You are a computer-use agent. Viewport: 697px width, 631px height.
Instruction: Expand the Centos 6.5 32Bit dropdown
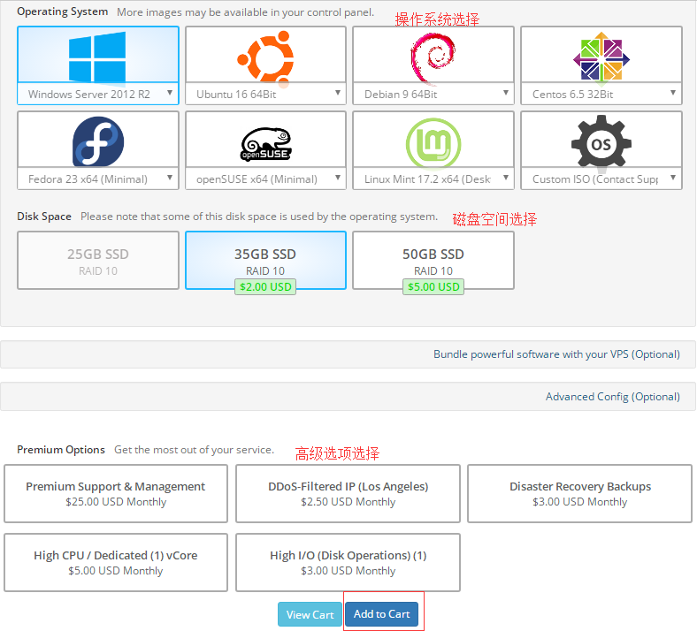(601, 94)
